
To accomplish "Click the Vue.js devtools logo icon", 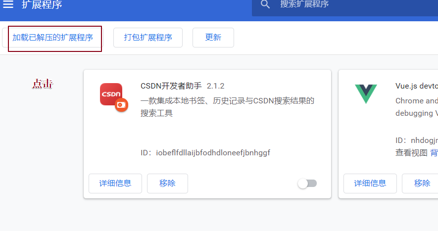I will pyautogui.click(x=366, y=94).
